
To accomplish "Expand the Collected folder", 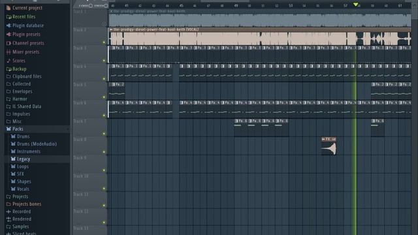I will tap(8, 84).
